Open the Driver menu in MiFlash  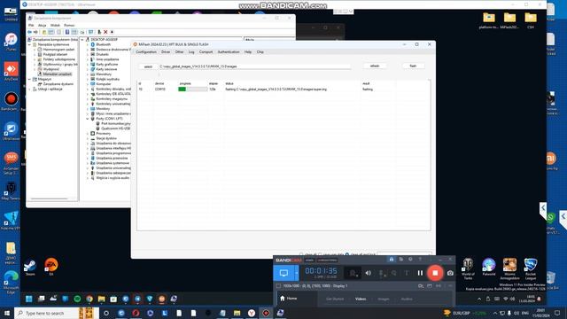pyautogui.click(x=166, y=52)
